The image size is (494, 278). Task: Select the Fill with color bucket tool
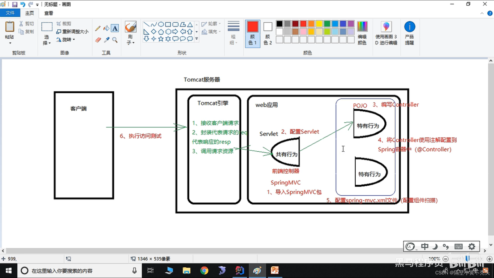[107, 28]
